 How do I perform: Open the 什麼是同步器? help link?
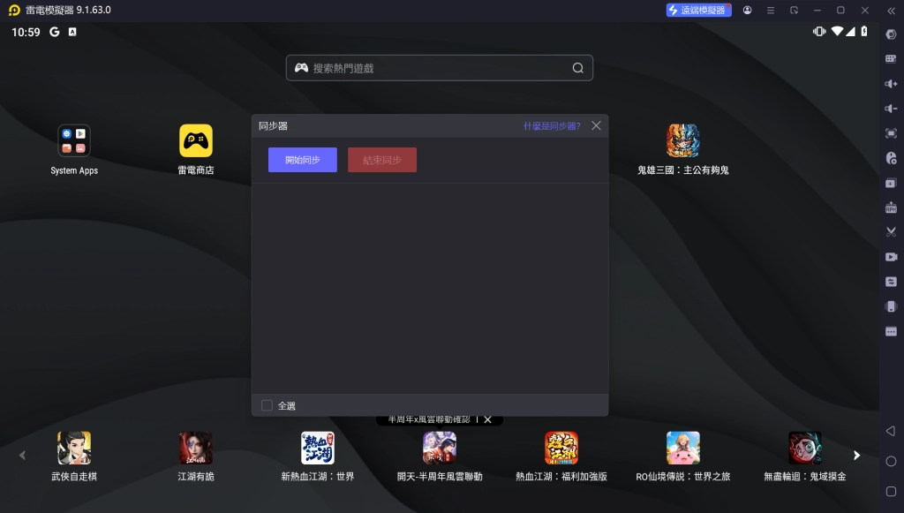point(552,125)
